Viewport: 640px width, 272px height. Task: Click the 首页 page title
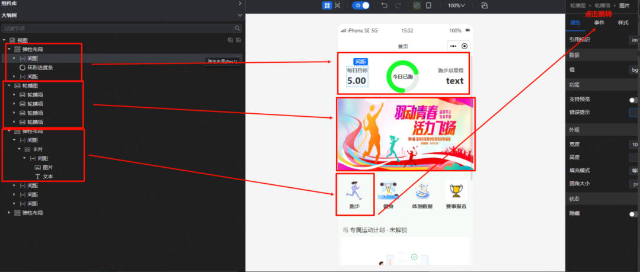click(403, 46)
